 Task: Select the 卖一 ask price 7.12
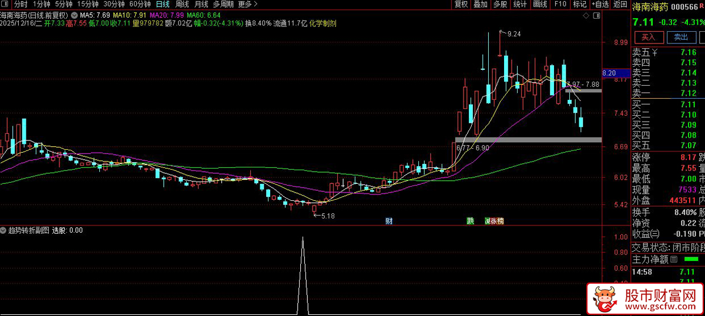coord(687,94)
